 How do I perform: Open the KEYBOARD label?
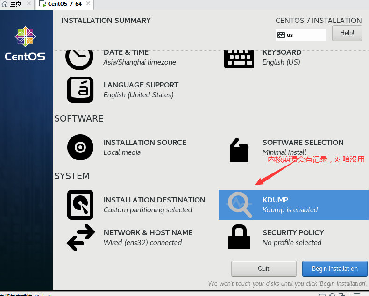[x=282, y=52]
